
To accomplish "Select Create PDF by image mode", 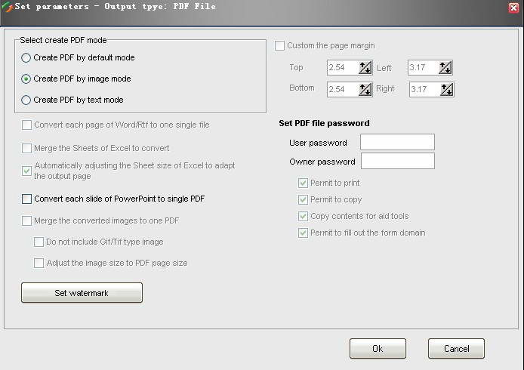I will point(26,79).
